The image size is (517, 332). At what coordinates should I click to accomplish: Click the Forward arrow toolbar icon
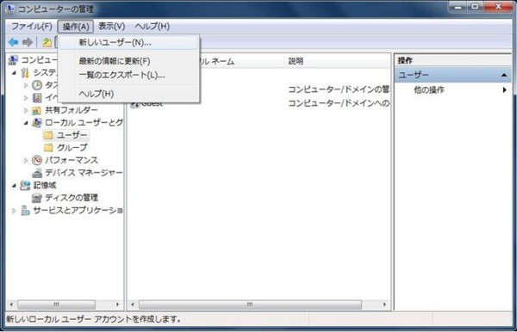pos(28,42)
